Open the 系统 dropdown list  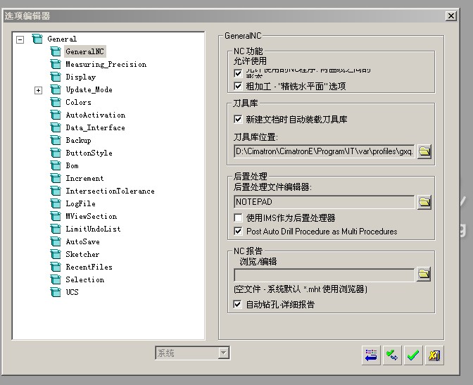coord(223,353)
